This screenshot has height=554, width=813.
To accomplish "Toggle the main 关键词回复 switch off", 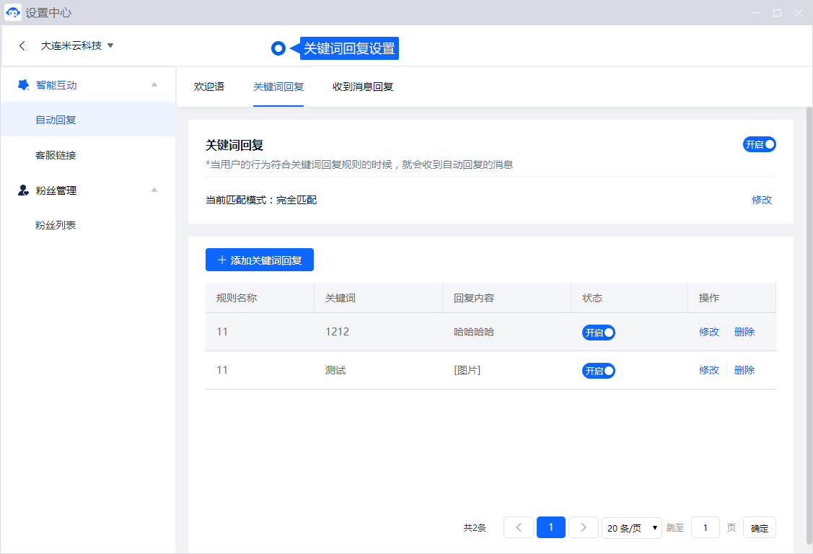I will click(759, 144).
